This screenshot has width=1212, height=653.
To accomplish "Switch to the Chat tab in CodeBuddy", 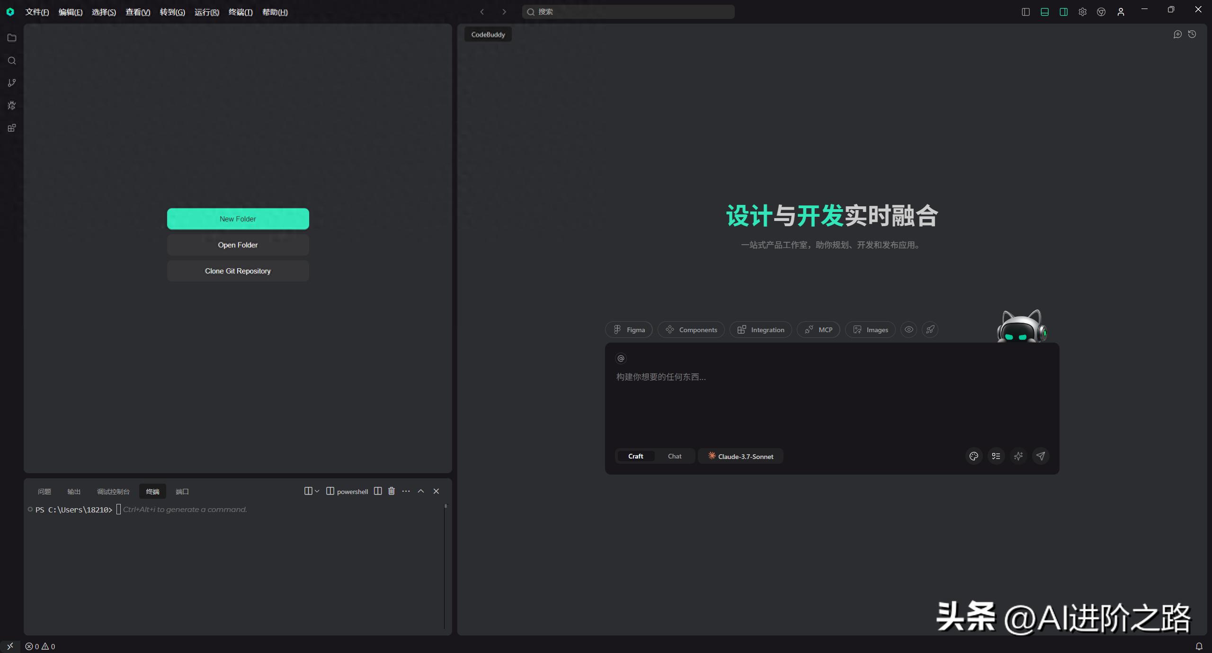I will [x=674, y=456].
